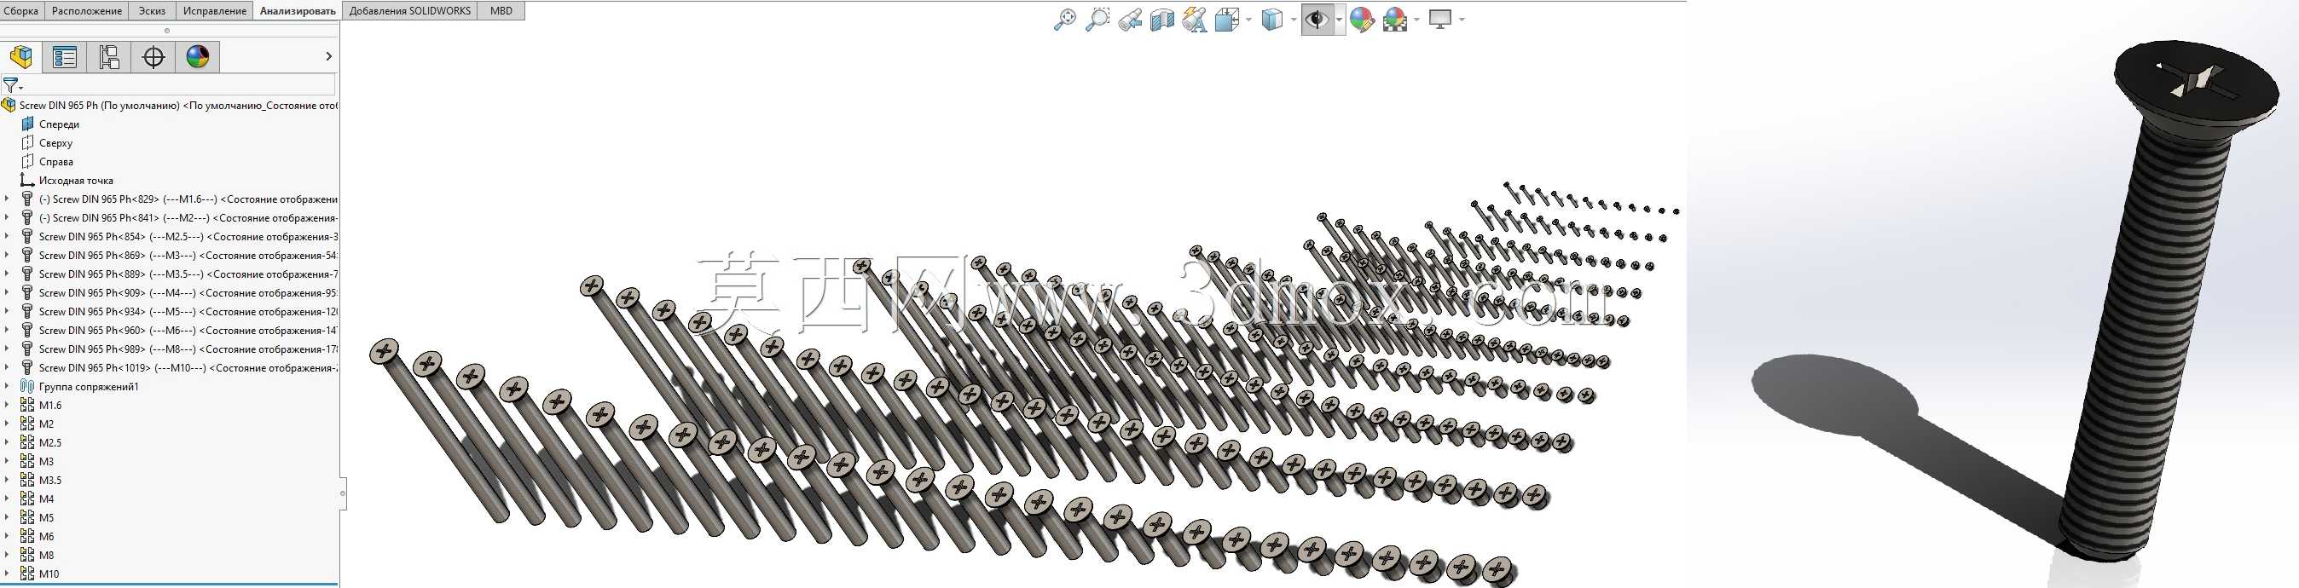2299x588 pixels.
Task: Select the Сверху plane label
Action: (55, 143)
